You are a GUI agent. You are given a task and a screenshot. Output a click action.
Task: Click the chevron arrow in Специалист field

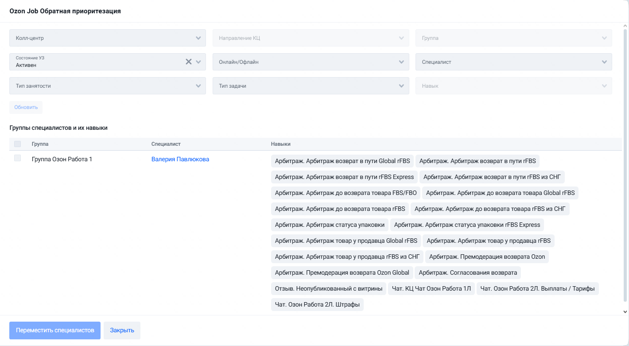pos(605,62)
